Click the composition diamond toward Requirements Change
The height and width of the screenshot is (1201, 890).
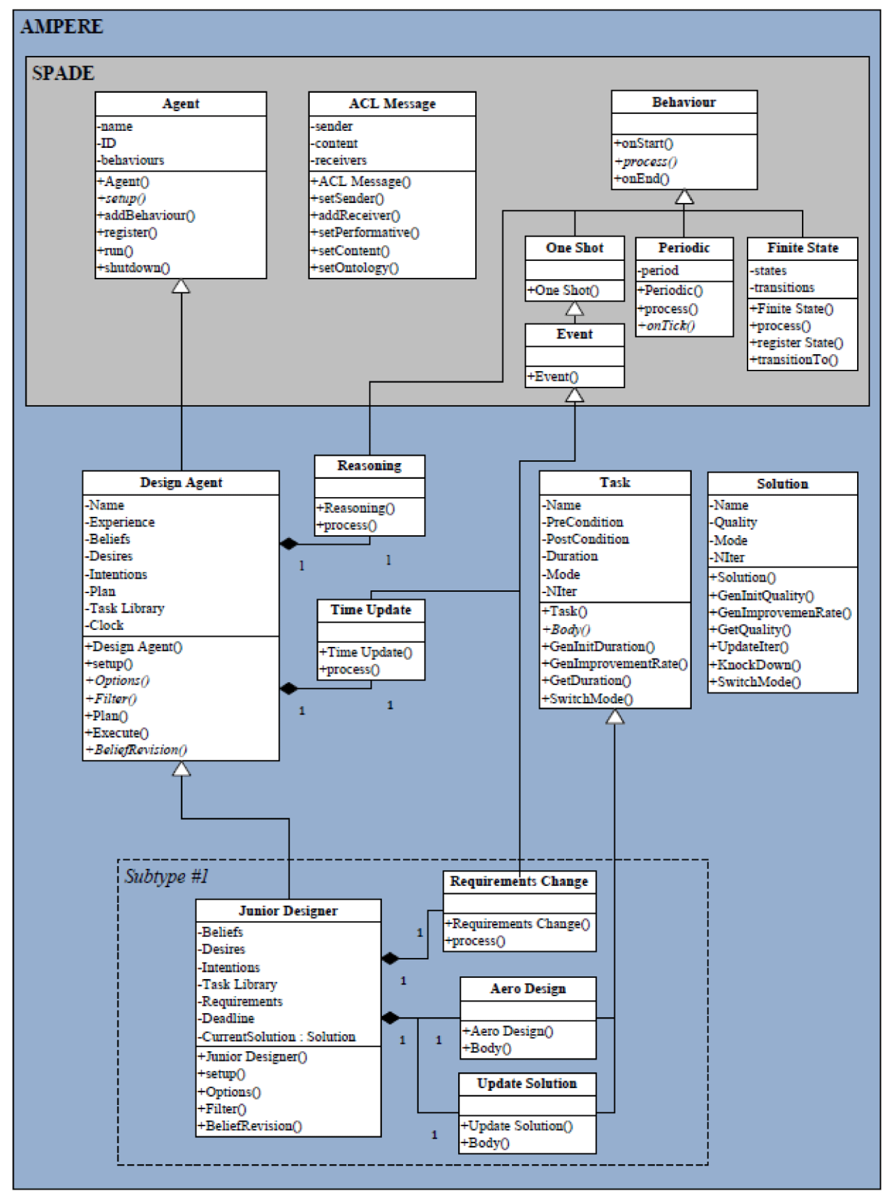coord(390,959)
